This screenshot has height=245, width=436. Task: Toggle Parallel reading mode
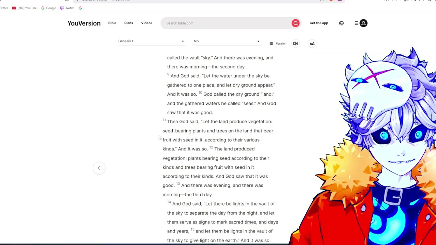click(277, 44)
